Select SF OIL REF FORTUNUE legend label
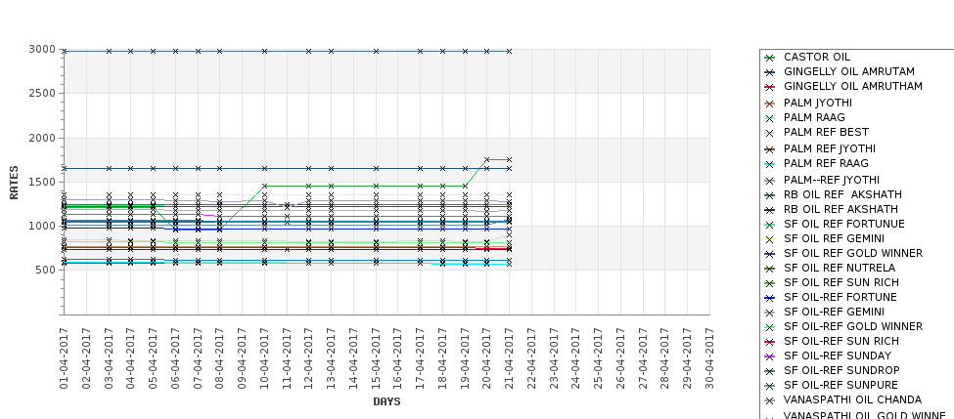 coord(843,224)
